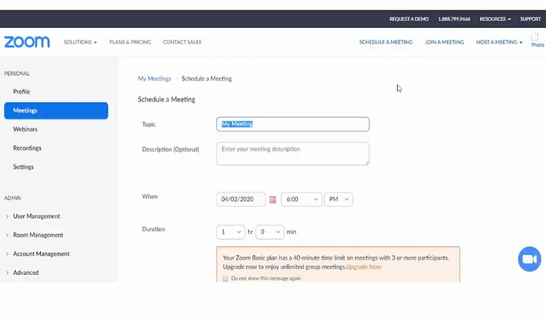Click the meeting Topic input field
Image resolution: width=546 pixels, height=318 pixels.
pos(292,124)
